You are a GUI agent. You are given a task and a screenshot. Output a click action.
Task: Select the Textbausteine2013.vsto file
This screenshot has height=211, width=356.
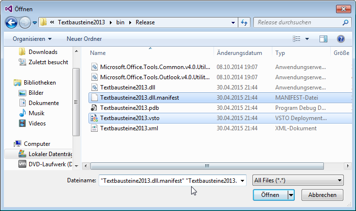pyautogui.click(x=130, y=118)
